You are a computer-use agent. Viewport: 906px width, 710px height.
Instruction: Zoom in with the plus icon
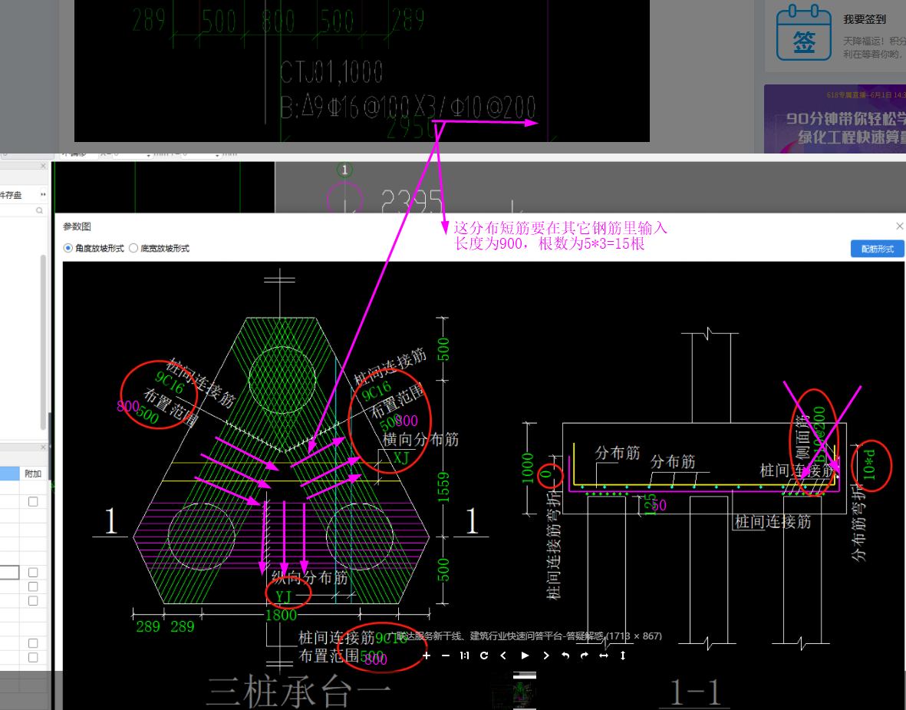pos(427,656)
